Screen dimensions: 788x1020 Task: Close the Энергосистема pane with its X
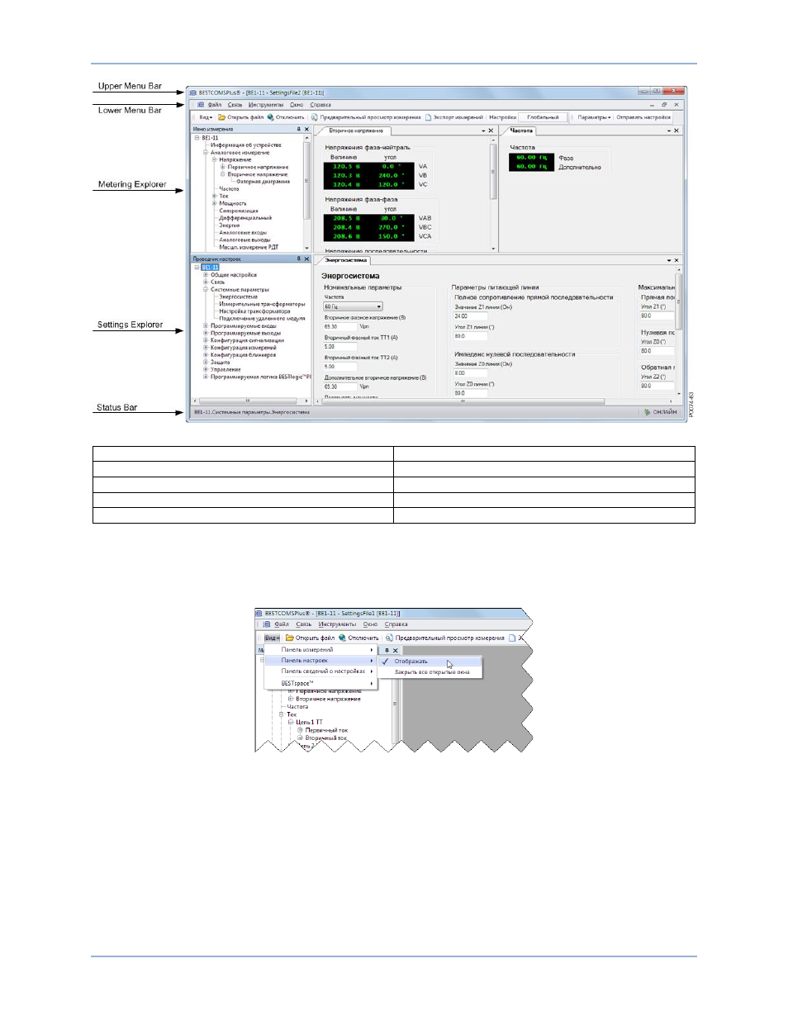click(676, 260)
